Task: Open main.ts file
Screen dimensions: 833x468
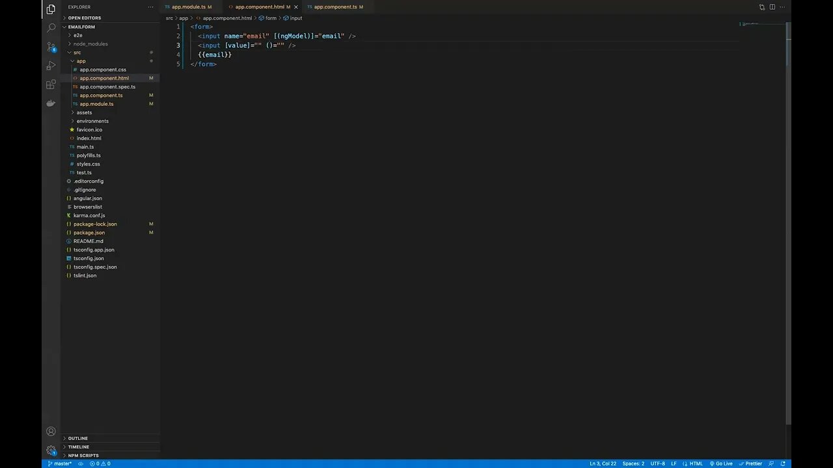Action: (111, 147)
